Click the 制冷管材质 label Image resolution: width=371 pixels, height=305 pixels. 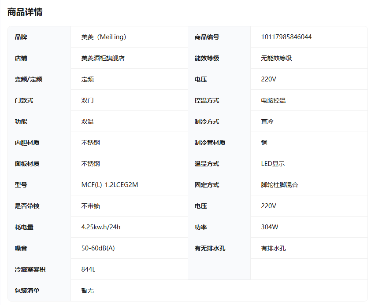[x=210, y=143]
